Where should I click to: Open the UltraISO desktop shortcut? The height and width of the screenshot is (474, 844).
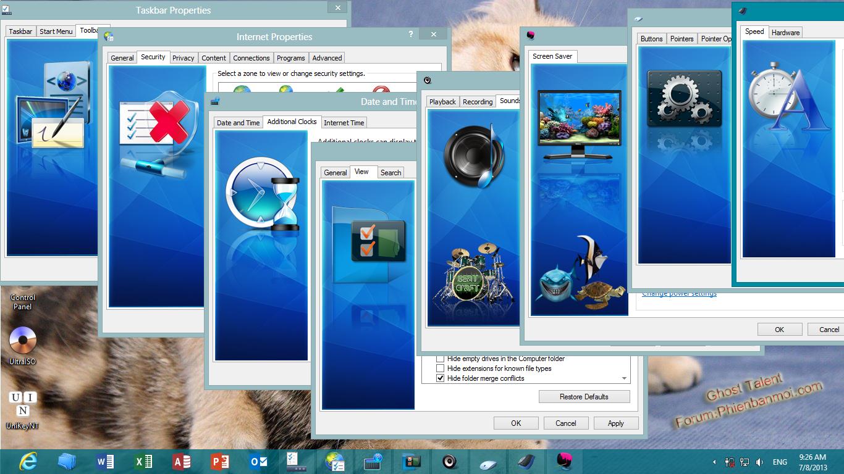[x=23, y=341]
